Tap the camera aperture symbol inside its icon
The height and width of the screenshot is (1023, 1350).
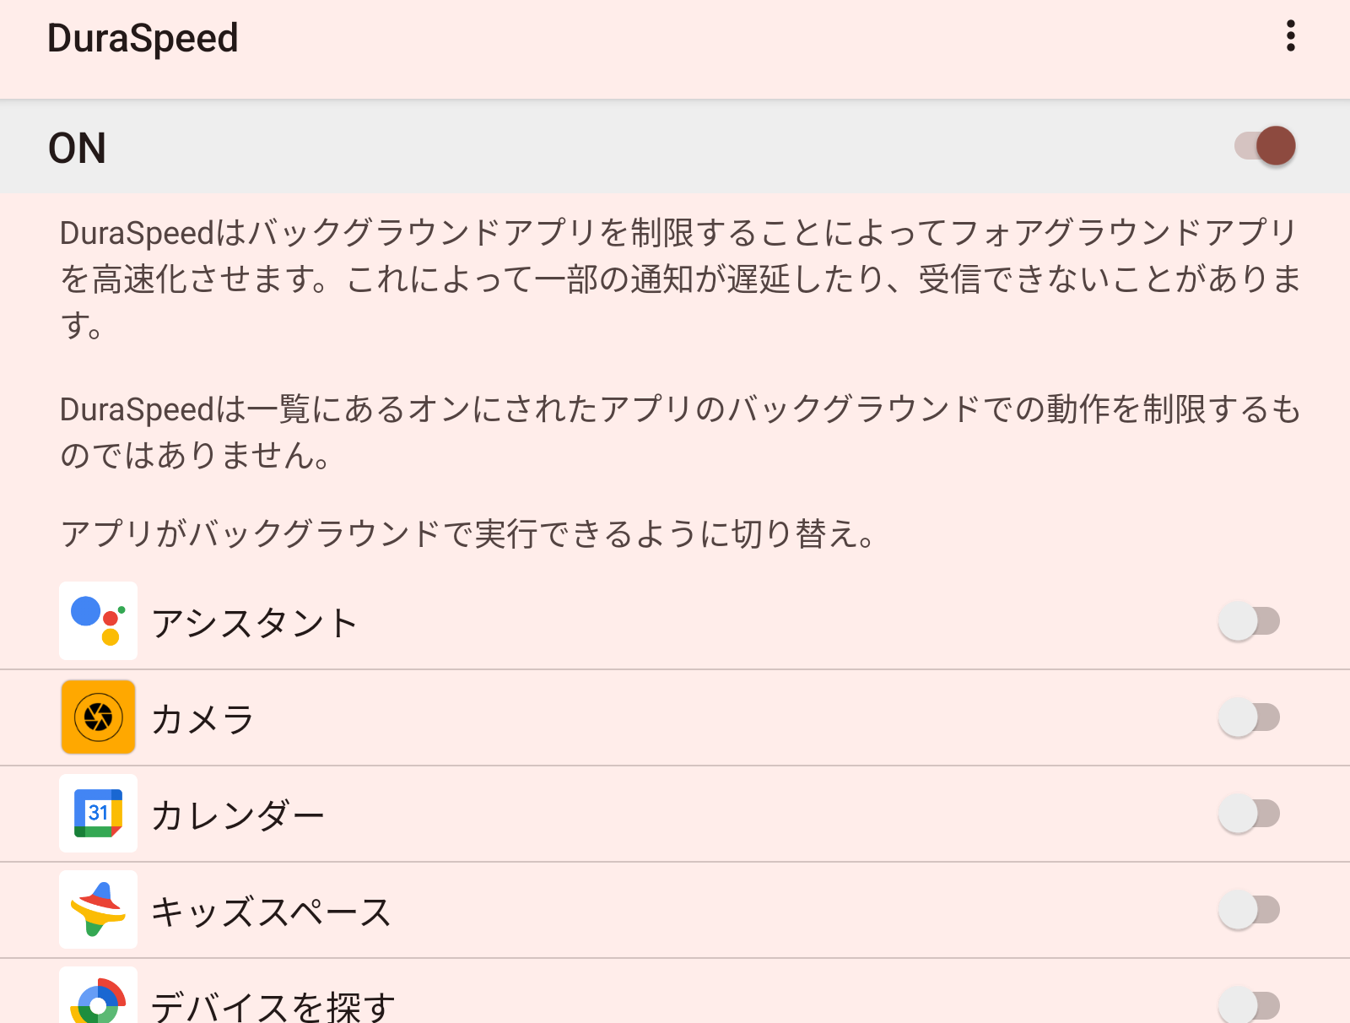(x=98, y=717)
